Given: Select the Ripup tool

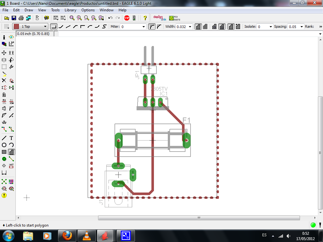Looking at the screenshot, I should [11, 129].
